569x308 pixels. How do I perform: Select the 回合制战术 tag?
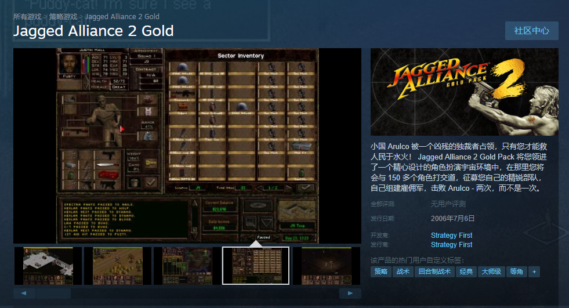click(434, 271)
